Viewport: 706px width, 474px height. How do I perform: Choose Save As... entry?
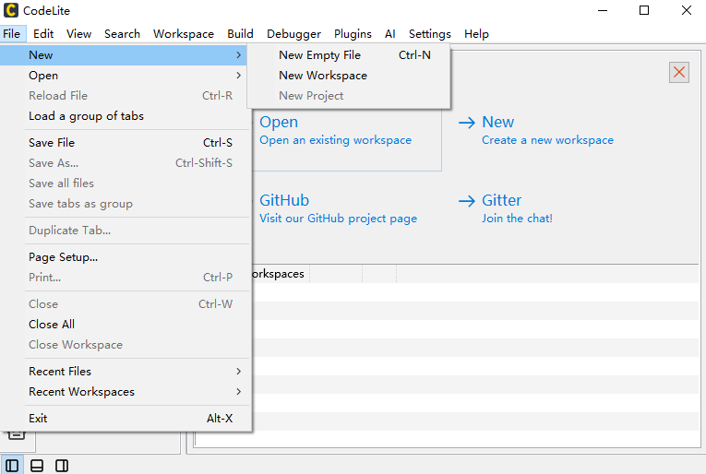pos(124,163)
